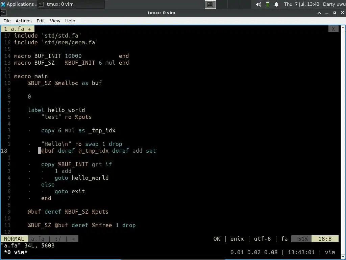Open the Edit menu
This screenshot has width=346, height=260.
point(41,21)
